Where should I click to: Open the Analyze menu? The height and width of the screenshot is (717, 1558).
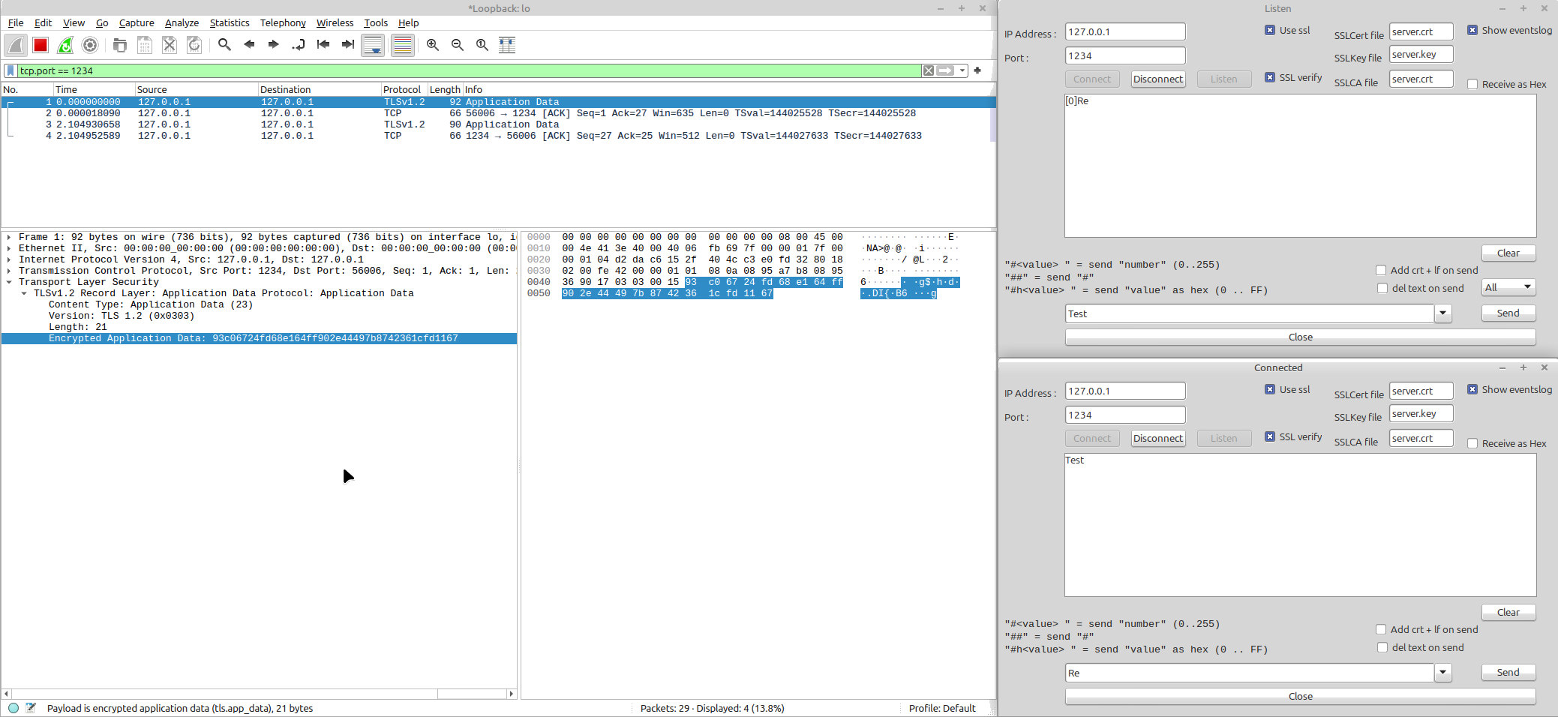[182, 23]
